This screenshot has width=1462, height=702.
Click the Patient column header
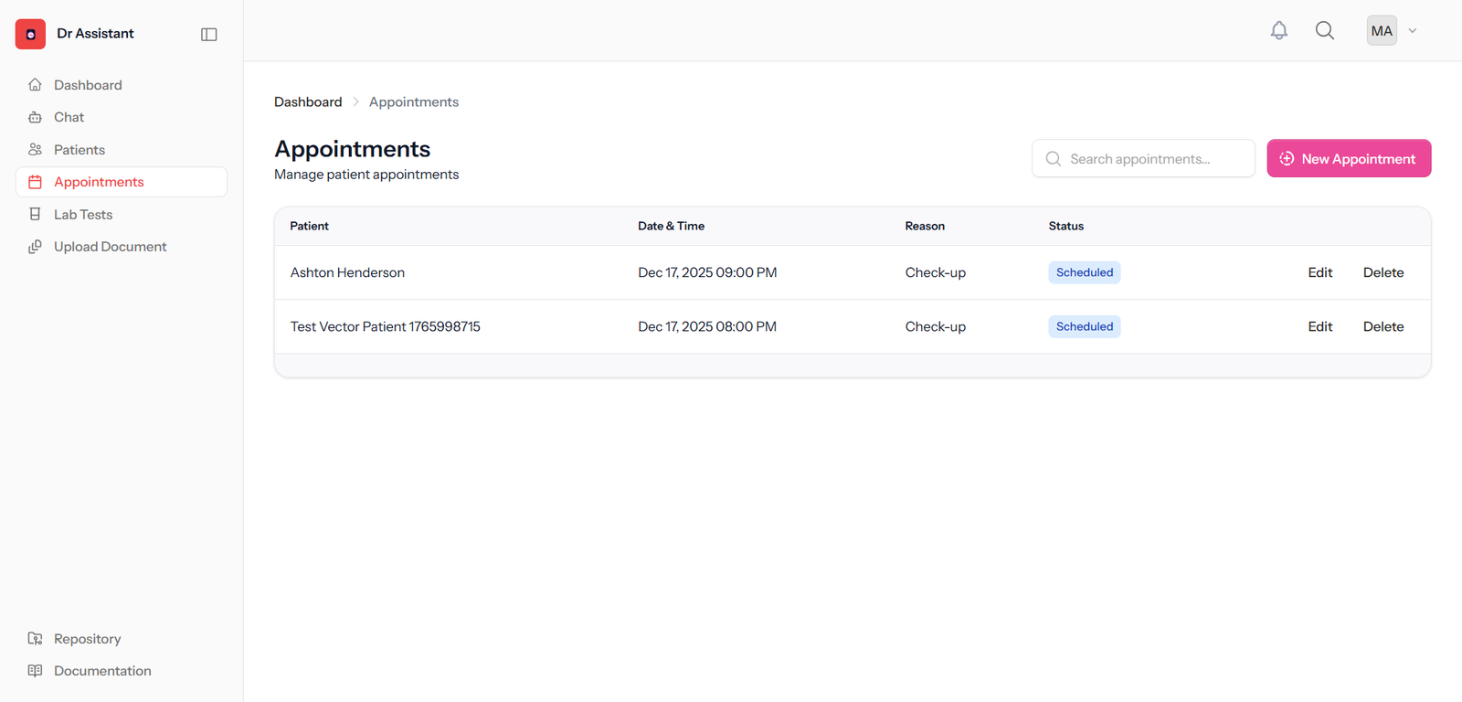coord(309,226)
